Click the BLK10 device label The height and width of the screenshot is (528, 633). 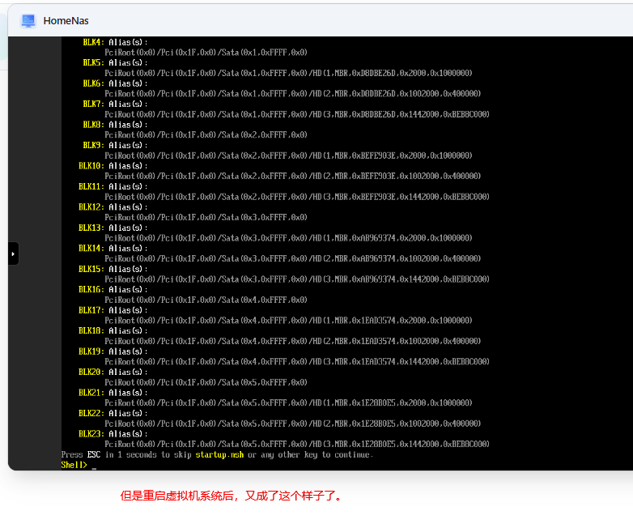[91, 165]
